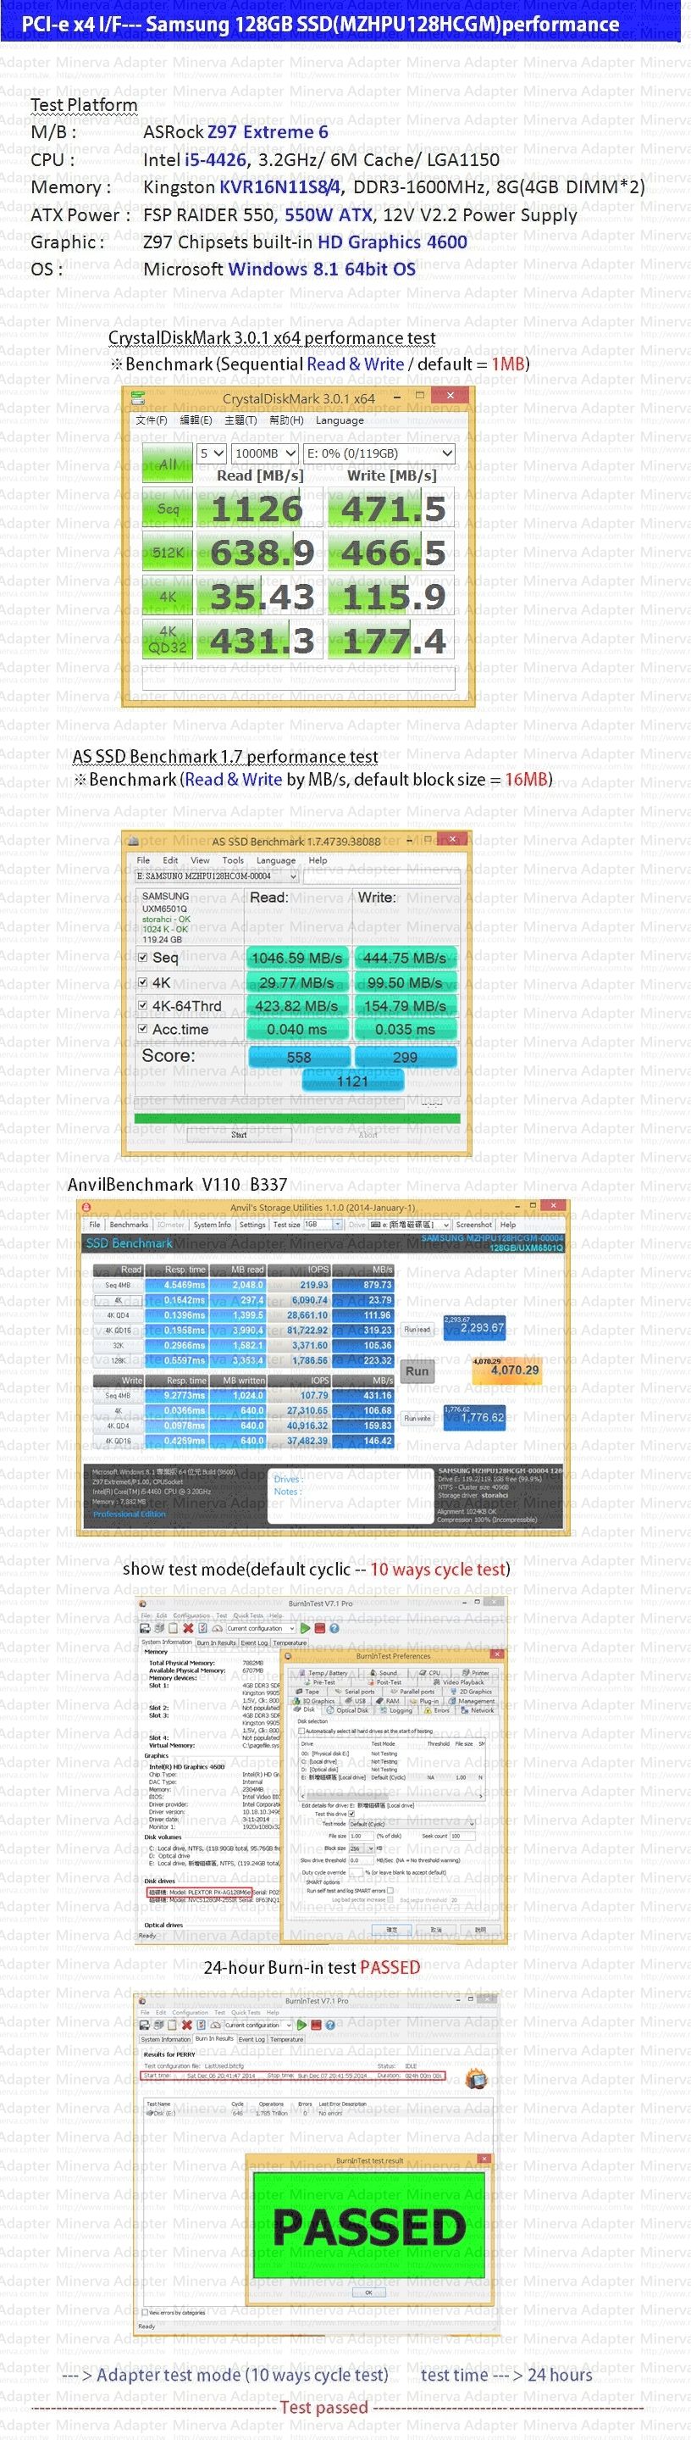
Task: Toggle the 4K checkbox in AS SSD Benchmark
Action: tap(143, 982)
